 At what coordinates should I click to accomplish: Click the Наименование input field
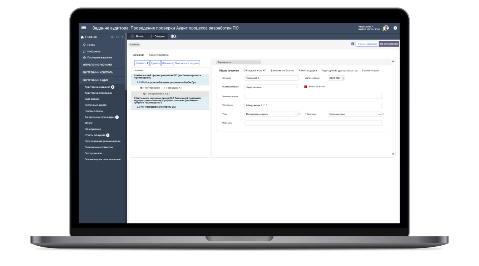click(313, 96)
